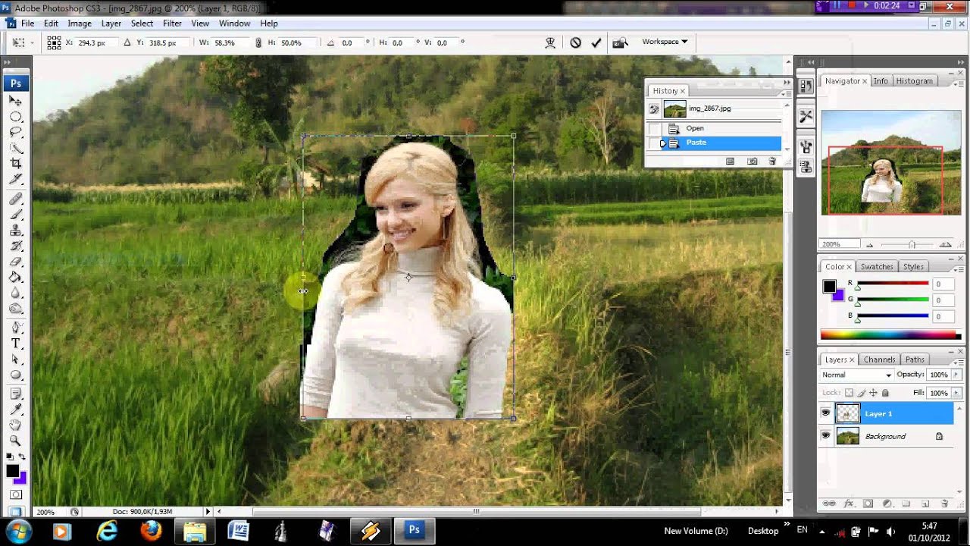Open the status bar document info arrow
Viewport: 970px width, 546px height.
click(208, 512)
